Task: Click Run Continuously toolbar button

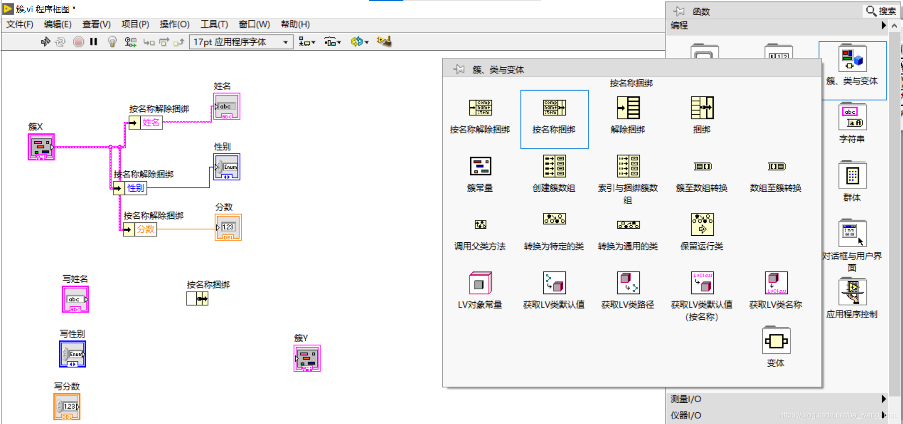Action: (60, 42)
